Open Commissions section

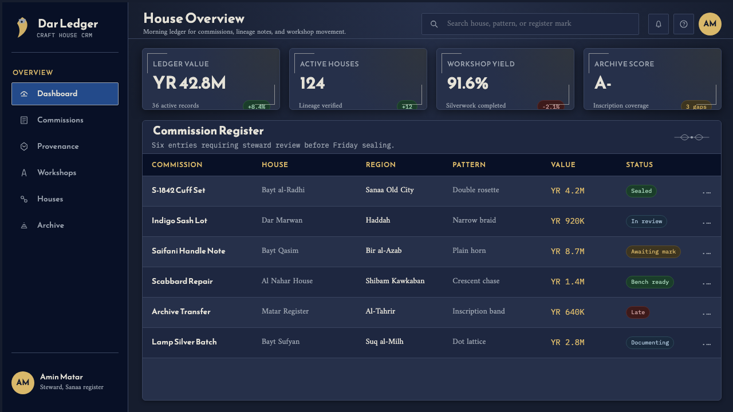(x=65, y=120)
